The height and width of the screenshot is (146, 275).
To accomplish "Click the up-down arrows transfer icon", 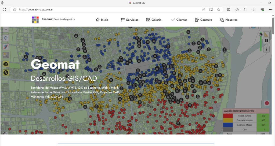I will pos(6,72).
